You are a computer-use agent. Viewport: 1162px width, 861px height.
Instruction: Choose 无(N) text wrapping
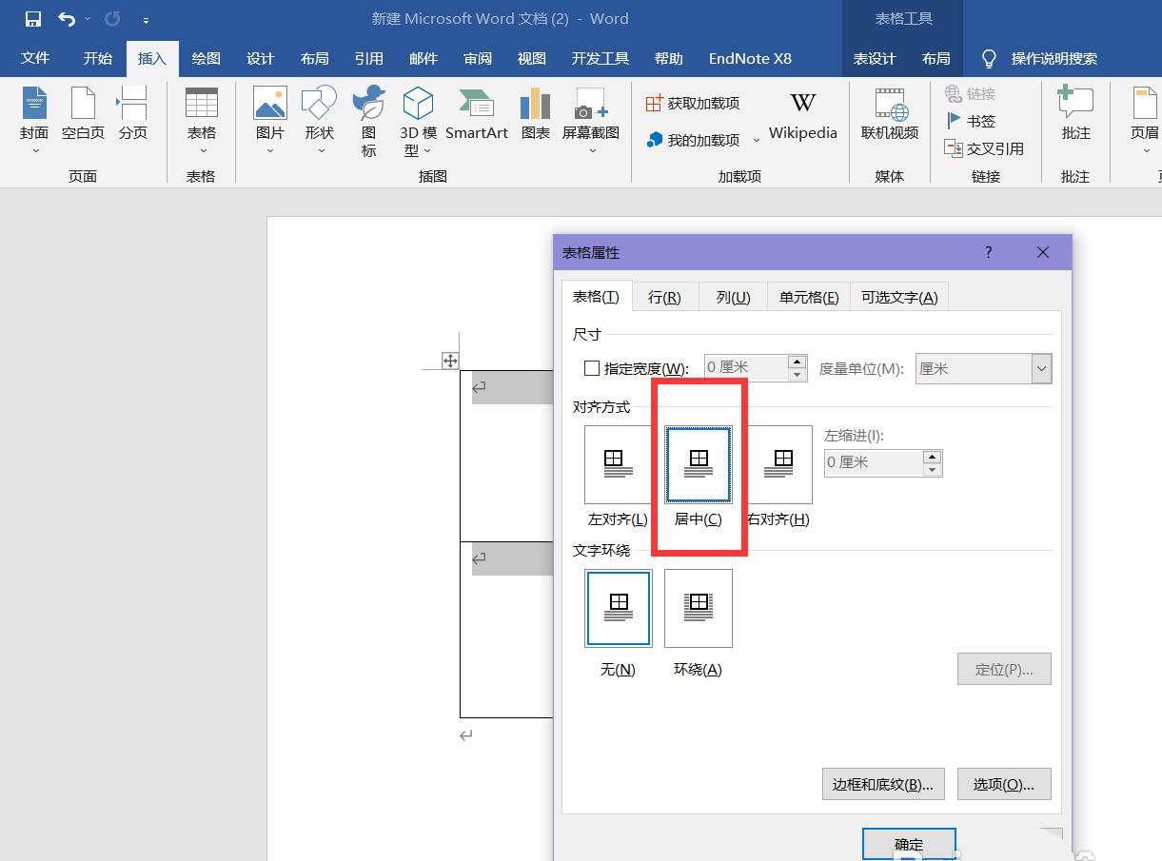pyautogui.click(x=619, y=609)
